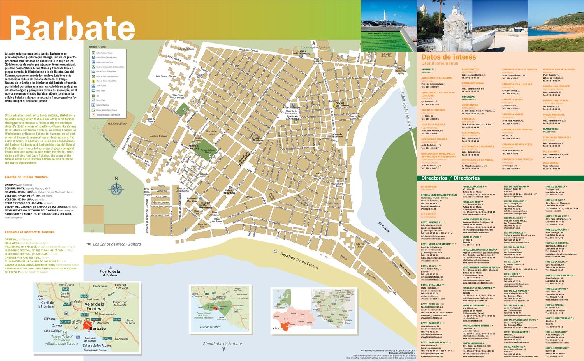Click the Official Building legend icon
Viewport: 584px width, 361px height.
coord(94,58)
